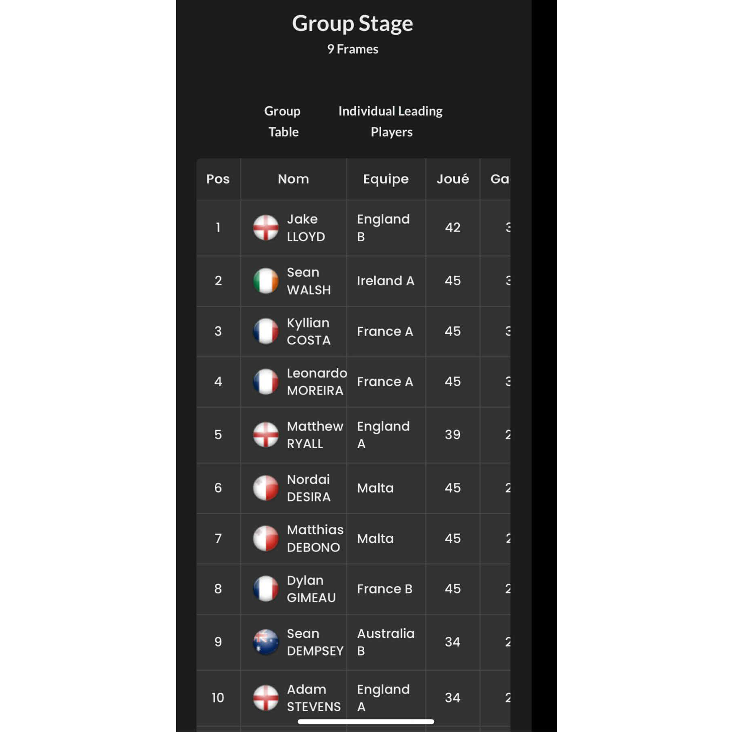
Task: Click Ireland flag icon beside Sean Walsh
Action: point(265,281)
